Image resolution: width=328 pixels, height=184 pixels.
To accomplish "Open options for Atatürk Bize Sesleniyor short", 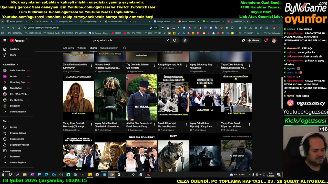I will 155,124.
